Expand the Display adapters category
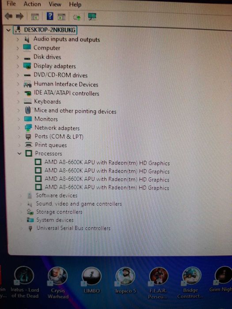 click(18, 66)
